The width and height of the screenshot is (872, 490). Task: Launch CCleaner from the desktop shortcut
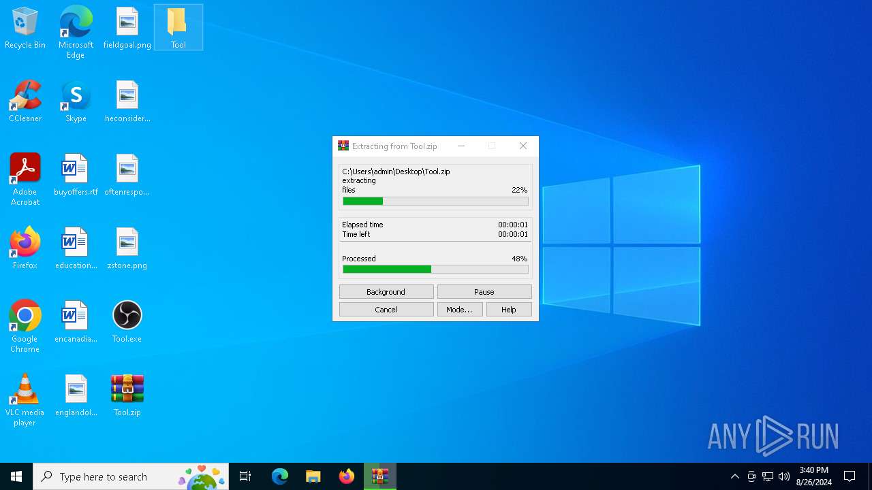25,102
